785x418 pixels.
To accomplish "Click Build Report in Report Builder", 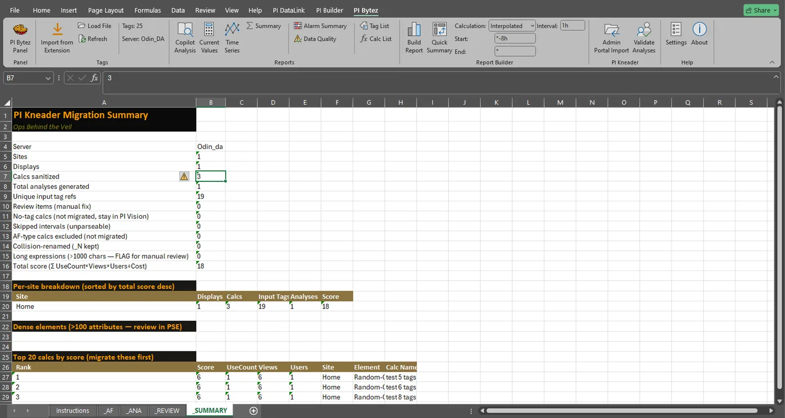I will 414,38.
